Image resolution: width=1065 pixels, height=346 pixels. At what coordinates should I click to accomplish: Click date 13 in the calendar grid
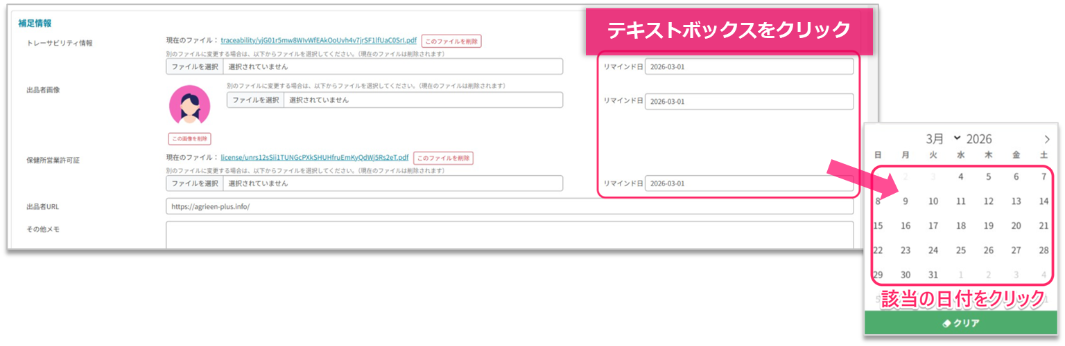pos(1016,201)
